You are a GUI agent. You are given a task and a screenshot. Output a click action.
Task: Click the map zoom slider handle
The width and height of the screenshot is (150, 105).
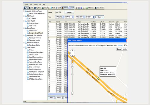[x=72, y=74]
